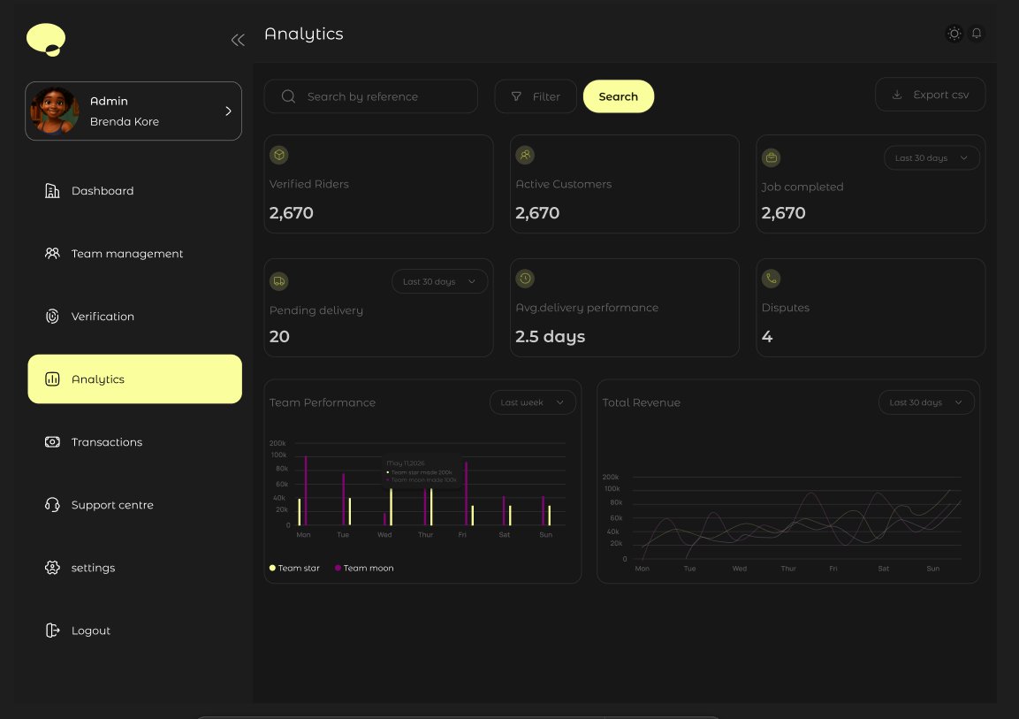Click the Team star legend label
This screenshot has height=719, width=1019.
coord(299,568)
